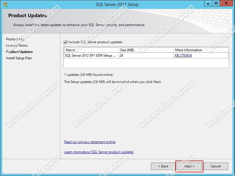The width and height of the screenshot is (235, 176).
Task: Cancel the setup wizard
Action: tap(216, 166)
